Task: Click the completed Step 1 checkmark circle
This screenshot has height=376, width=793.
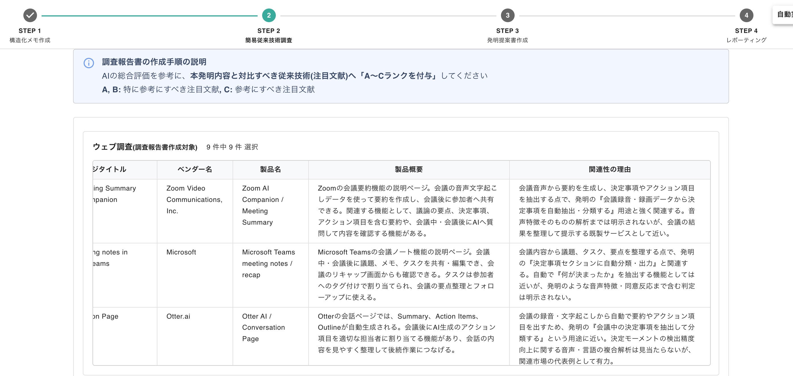Action: pos(30,15)
